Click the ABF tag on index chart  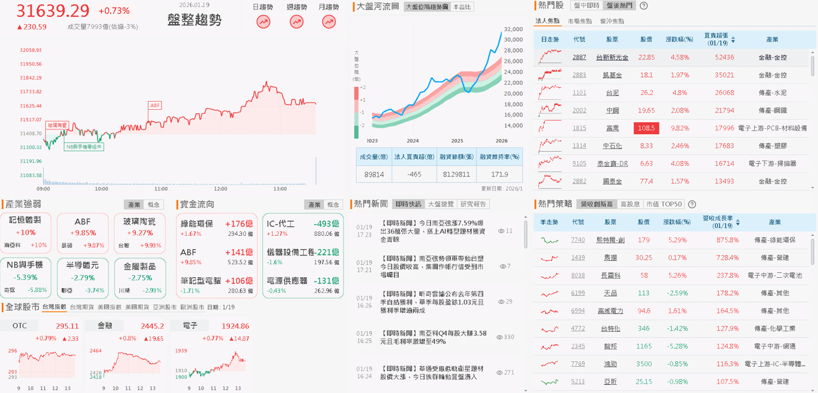tap(155, 105)
